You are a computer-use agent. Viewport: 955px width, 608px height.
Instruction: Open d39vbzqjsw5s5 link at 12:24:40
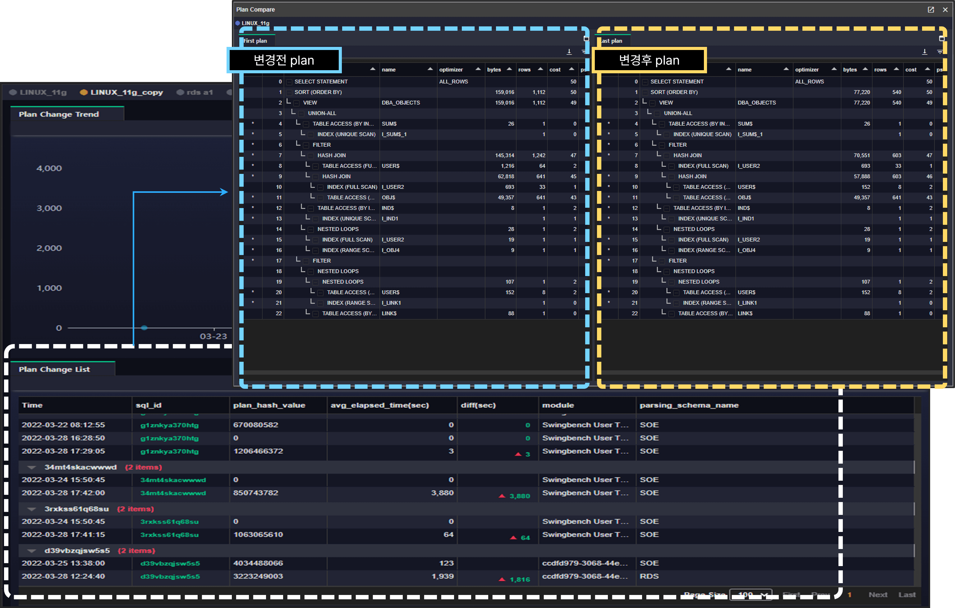(170, 576)
